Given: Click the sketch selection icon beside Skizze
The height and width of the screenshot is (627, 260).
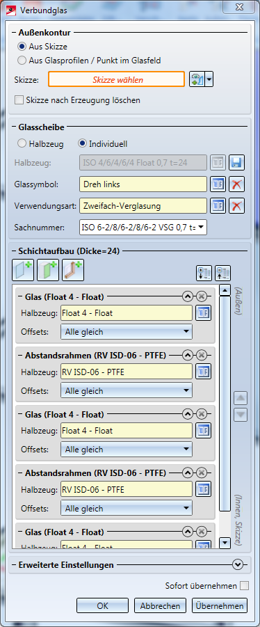Looking at the screenshot, I should (197, 79).
